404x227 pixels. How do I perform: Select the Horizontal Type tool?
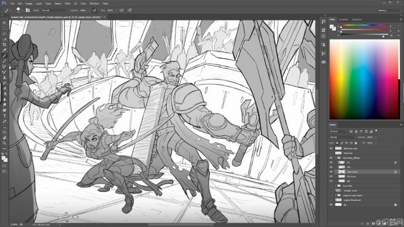pos(4,115)
